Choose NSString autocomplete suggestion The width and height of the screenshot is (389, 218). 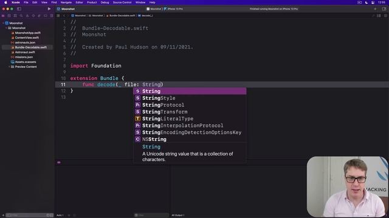pos(190,139)
